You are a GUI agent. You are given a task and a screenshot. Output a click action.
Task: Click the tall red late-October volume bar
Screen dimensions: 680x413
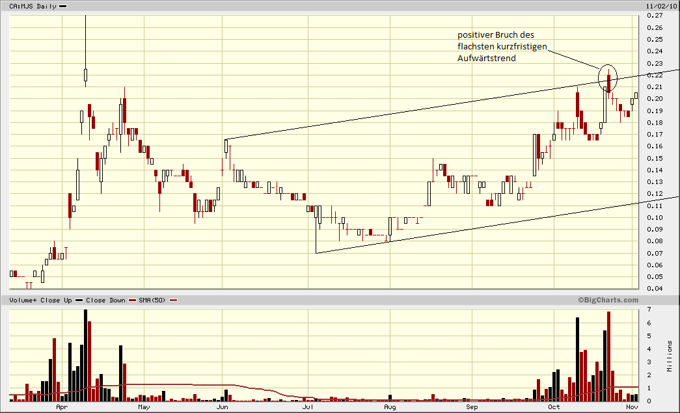(609, 356)
